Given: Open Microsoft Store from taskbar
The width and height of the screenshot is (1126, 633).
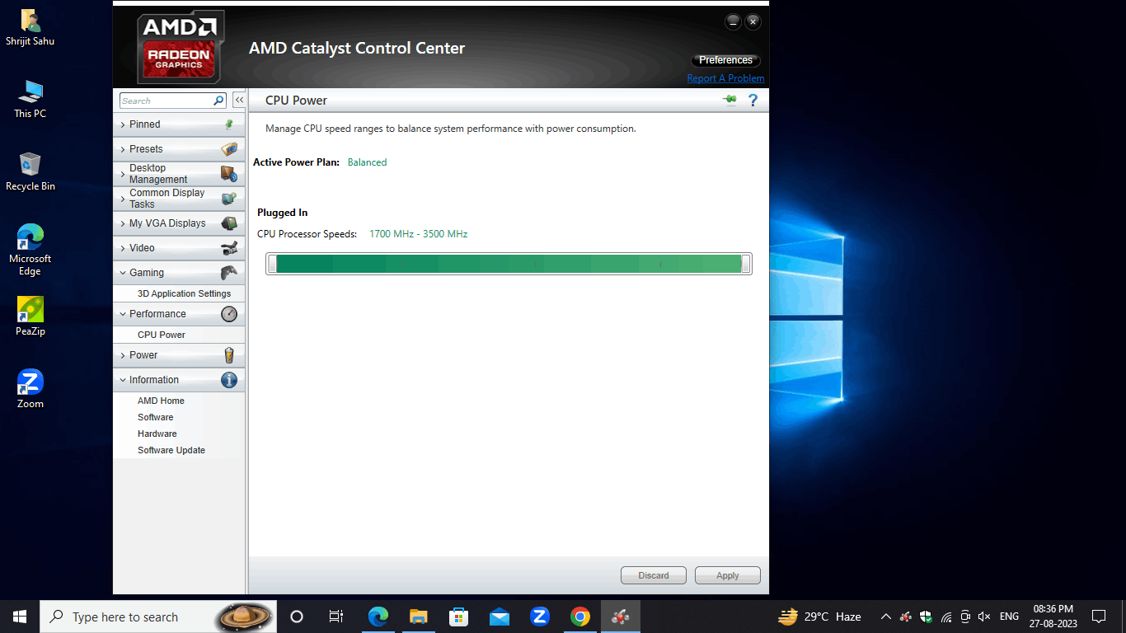Looking at the screenshot, I should (459, 617).
